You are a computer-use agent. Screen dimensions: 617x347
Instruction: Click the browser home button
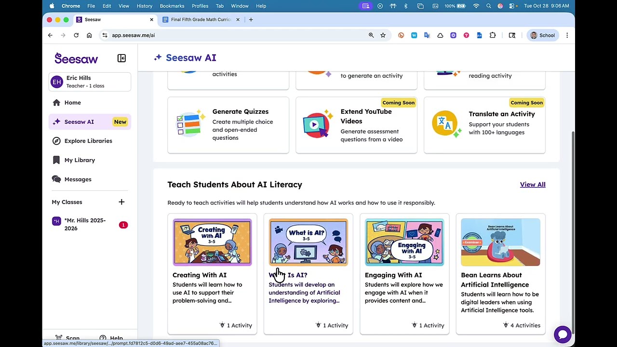(89, 35)
